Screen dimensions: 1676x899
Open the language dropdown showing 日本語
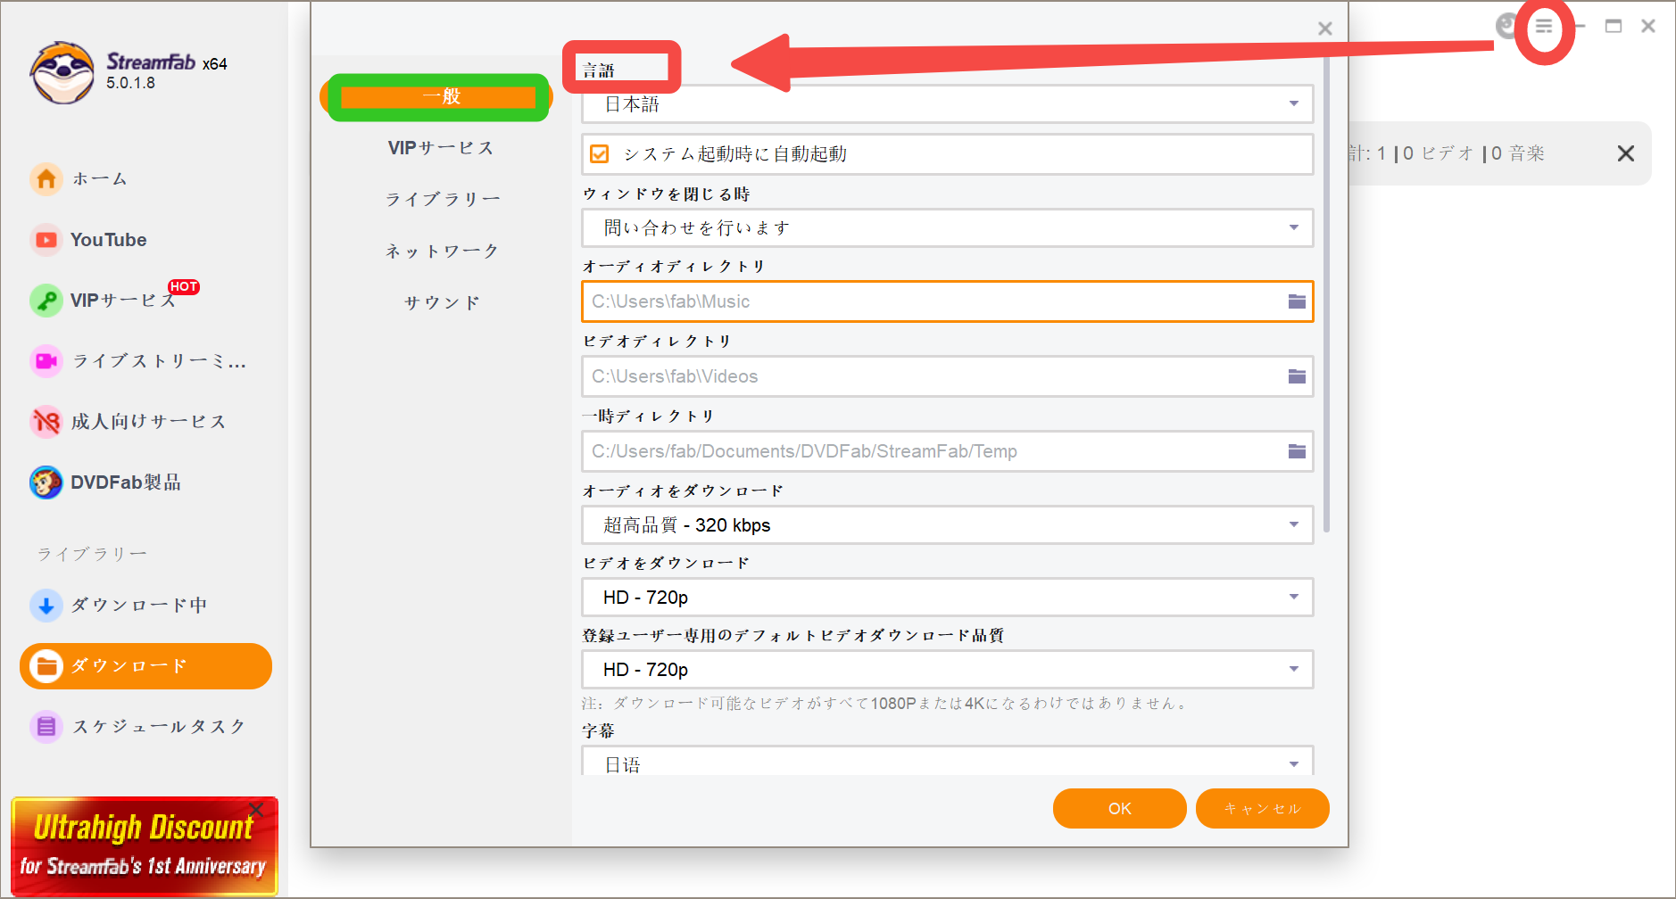948,104
